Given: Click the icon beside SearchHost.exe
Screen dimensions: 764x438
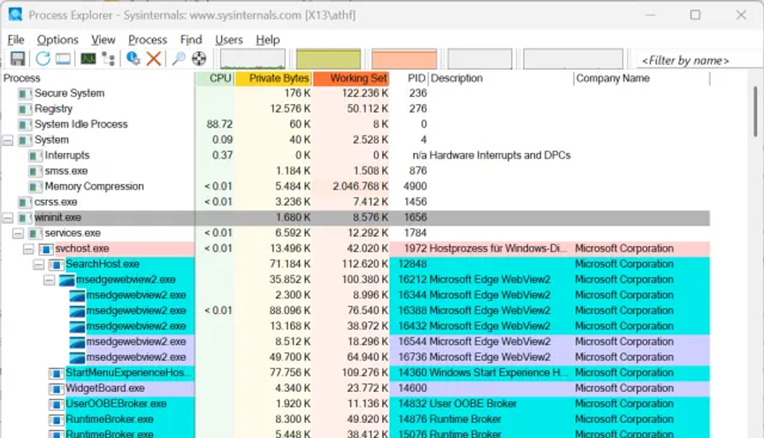Looking at the screenshot, I should (x=56, y=264).
